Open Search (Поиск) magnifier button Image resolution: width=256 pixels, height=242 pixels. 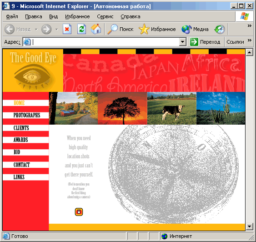click(120, 29)
